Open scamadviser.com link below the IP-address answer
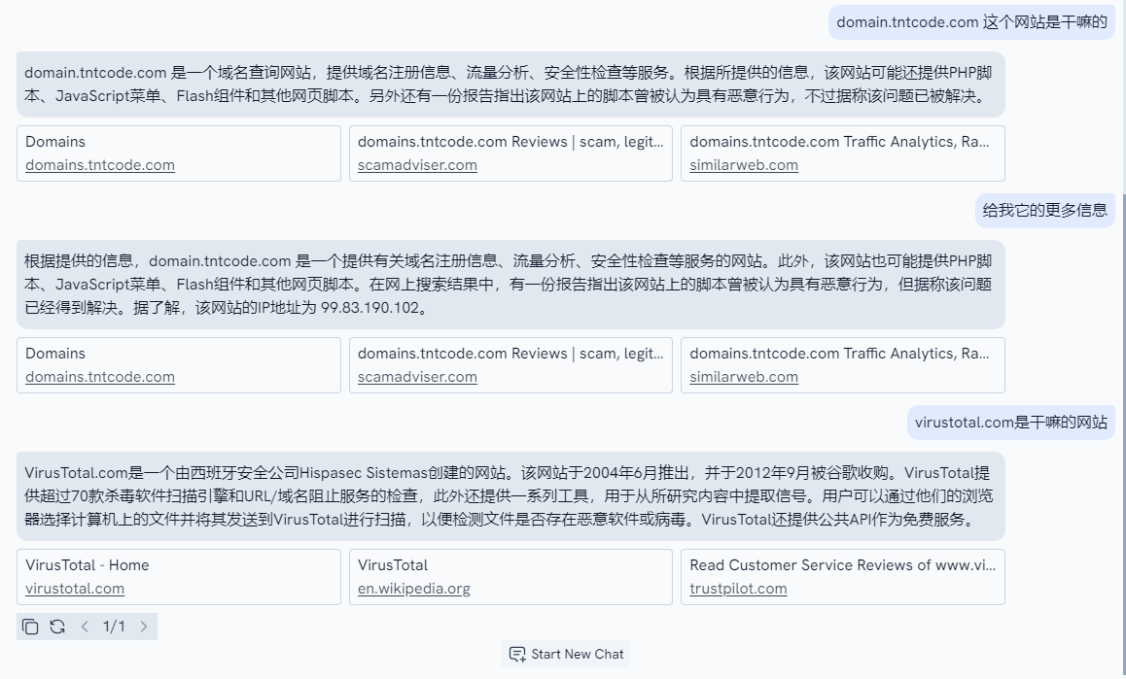Screen dimensions: 1126x679 pyautogui.click(x=417, y=377)
